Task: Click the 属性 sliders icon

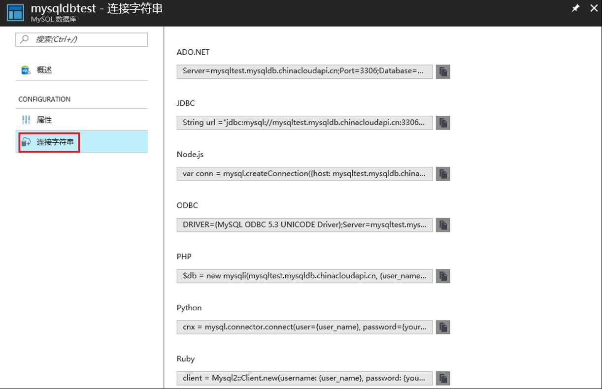Action: coord(26,120)
